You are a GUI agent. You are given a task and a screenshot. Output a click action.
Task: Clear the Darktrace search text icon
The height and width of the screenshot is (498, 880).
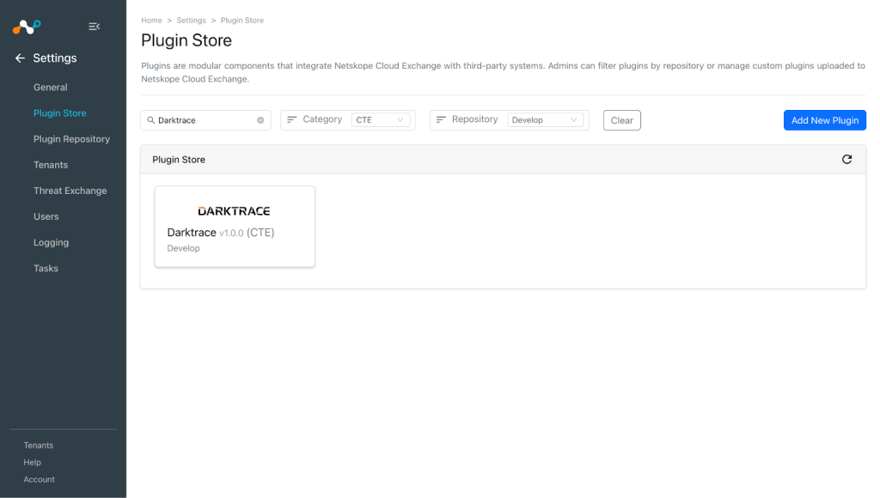click(x=260, y=120)
